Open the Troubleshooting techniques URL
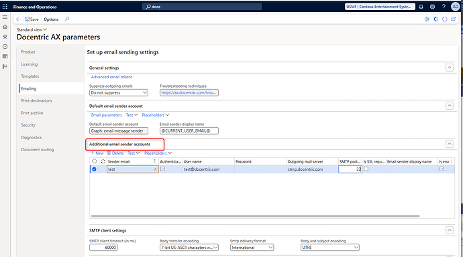 pos(189,92)
